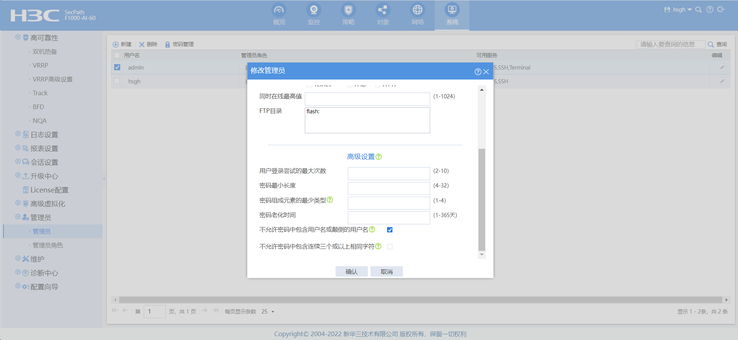
Task: Switch to the 监控 tab
Action: tap(314, 15)
